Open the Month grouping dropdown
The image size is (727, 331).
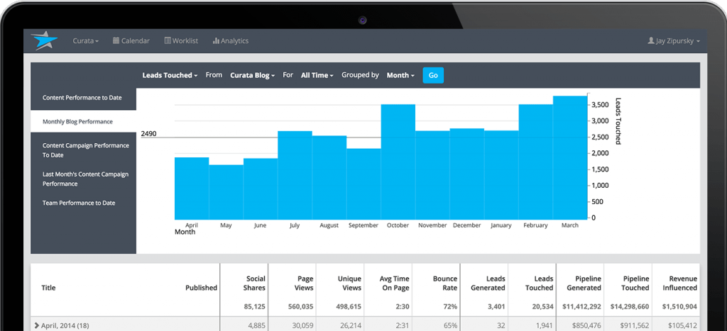pos(400,75)
